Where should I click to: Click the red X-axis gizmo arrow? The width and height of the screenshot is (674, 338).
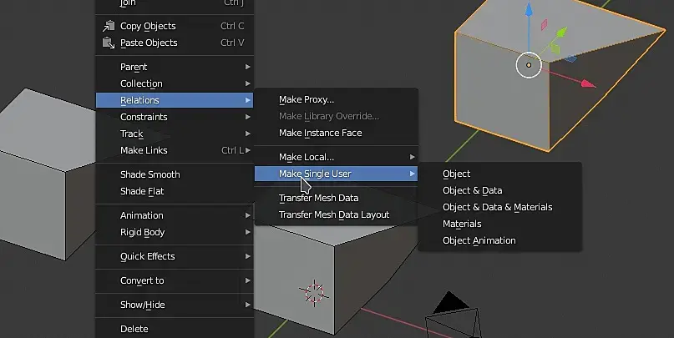click(x=587, y=83)
